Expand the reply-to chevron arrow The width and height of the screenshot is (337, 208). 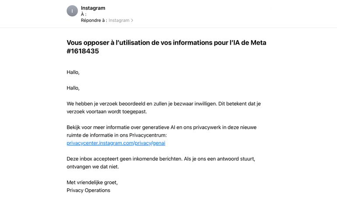tap(132, 20)
